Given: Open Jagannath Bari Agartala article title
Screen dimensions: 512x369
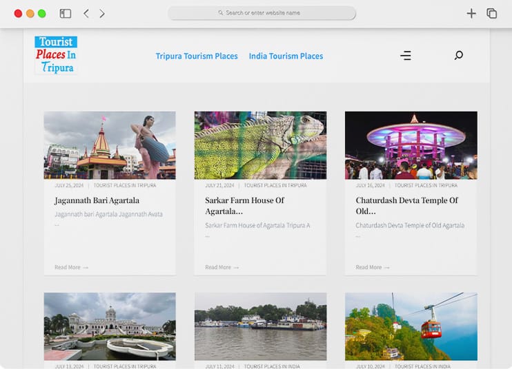Looking at the screenshot, I should coord(97,200).
